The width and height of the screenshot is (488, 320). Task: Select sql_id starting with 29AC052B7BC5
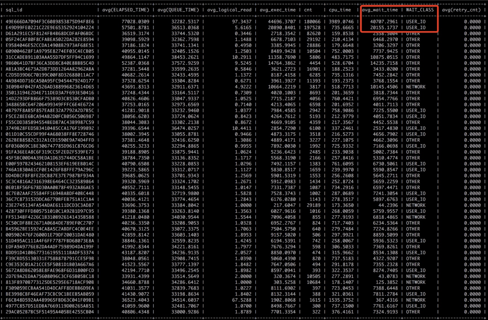coord(50,312)
